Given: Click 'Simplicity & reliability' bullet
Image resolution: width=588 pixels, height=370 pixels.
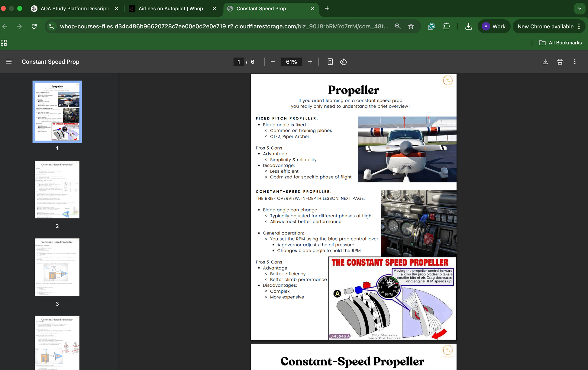Looking at the screenshot, I should point(293,160).
